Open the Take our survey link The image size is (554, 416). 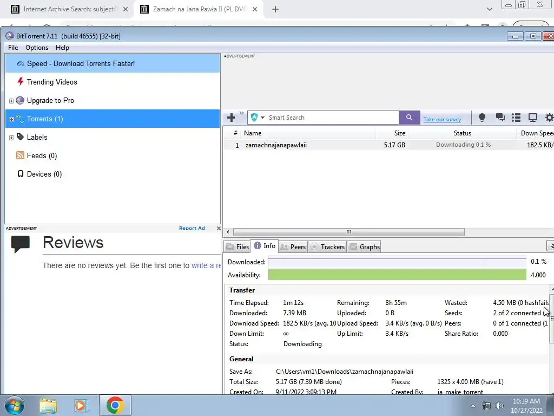point(442,120)
